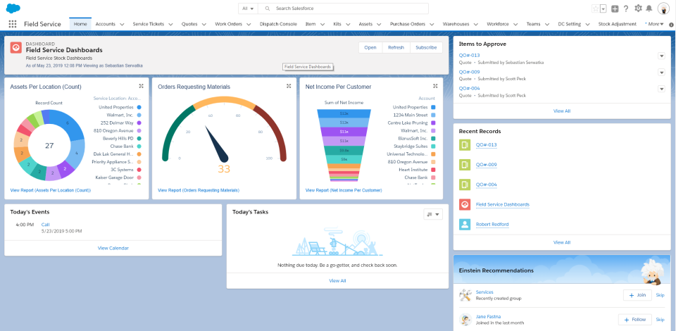Click the View Calendar link
Image resolution: width=676 pixels, height=331 pixels.
(x=113, y=248)
